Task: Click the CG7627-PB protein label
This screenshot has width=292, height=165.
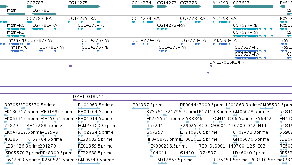Action: [x=247, y=47]
